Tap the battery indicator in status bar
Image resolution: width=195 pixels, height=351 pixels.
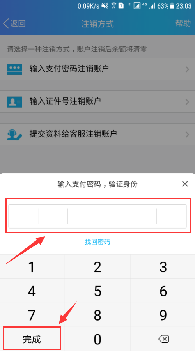(x=172, y=6)
